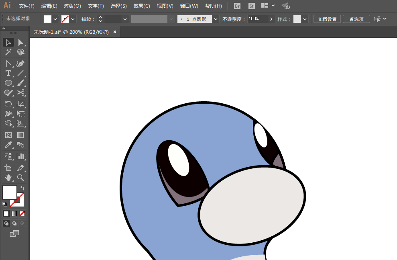Viewport: 397px width, 260px height.
Task: Select the Rotate tool
Action: [x=8, y=104]
